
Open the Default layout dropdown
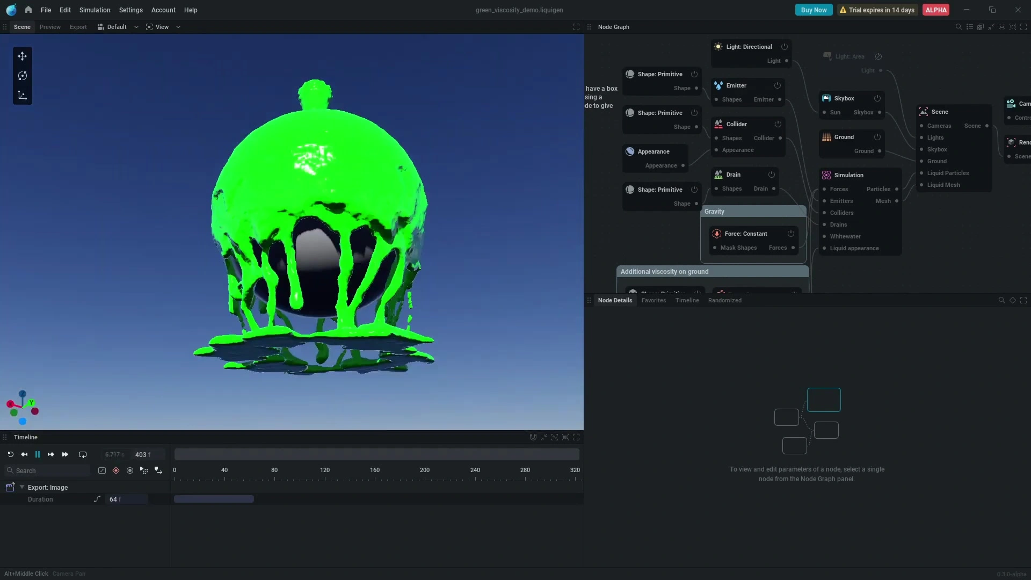(118, 27)
